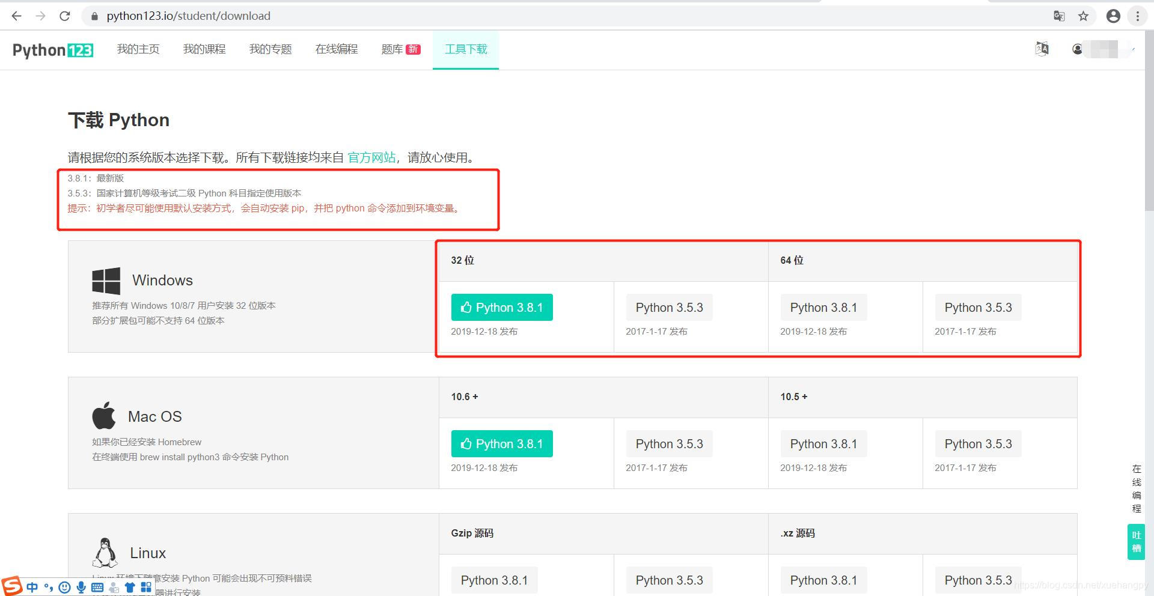
Task: Download Windows 32-bit Python 3.5.3
Action: 669,308
